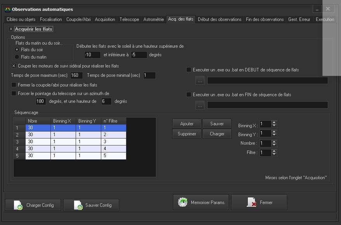
Task: Click the Supprimer sequence button
Action: click(186, 134)
